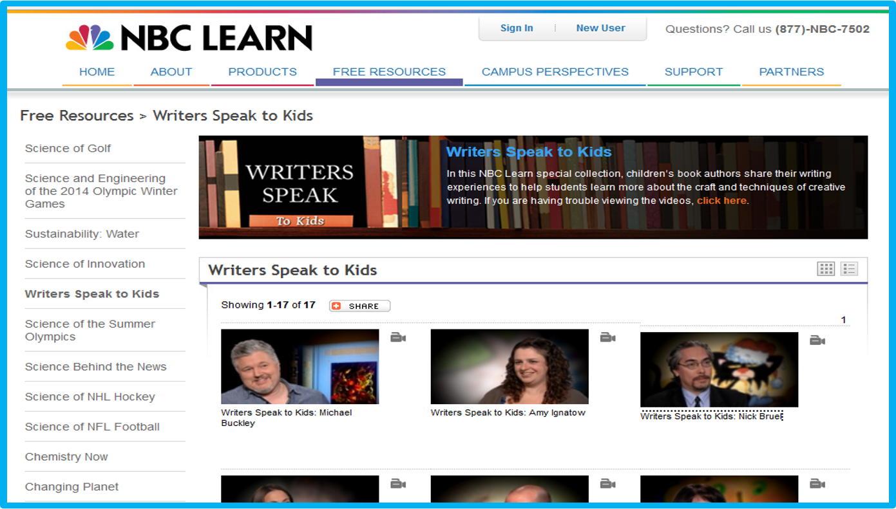
Task: Open Changing Planet in sidebar
Action: (71, 487)
